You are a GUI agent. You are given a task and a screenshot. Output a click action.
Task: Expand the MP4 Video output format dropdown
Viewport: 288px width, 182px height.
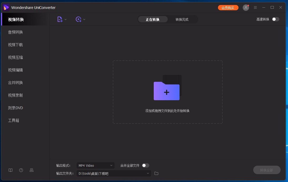tap(95, 165)
